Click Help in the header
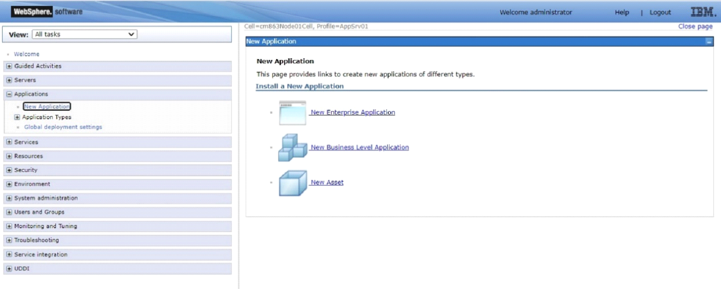 click(622, 12)
